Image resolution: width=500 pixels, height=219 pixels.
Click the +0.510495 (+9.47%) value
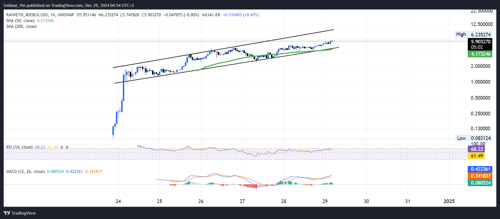[x=241, y=15]
